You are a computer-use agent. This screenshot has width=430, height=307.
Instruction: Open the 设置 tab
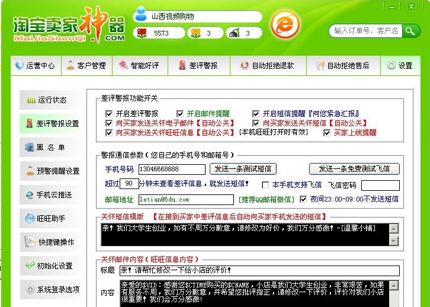coord(400,66)
